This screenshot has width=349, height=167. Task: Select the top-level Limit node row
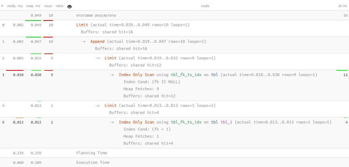tap(82, 25)
